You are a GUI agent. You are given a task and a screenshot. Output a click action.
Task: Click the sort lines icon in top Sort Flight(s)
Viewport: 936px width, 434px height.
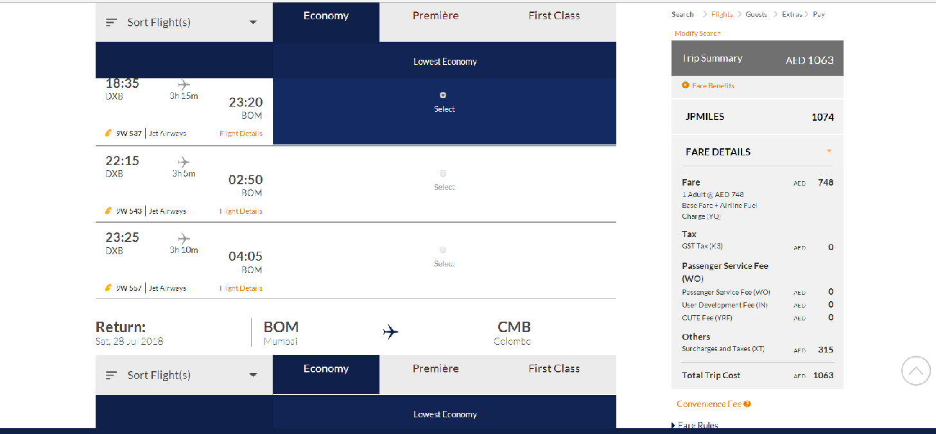(111, 22)
